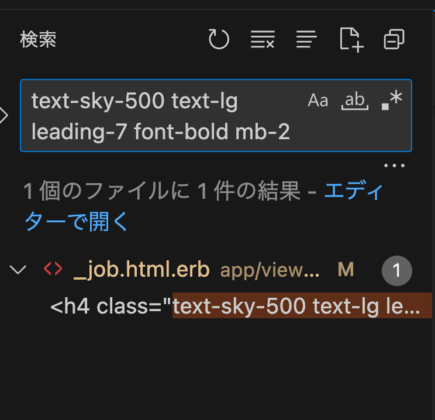Toggle Use Regular Expression option
Image resolution: width=435 pixels, height=420 pixels.
click(x=392, y=100)
